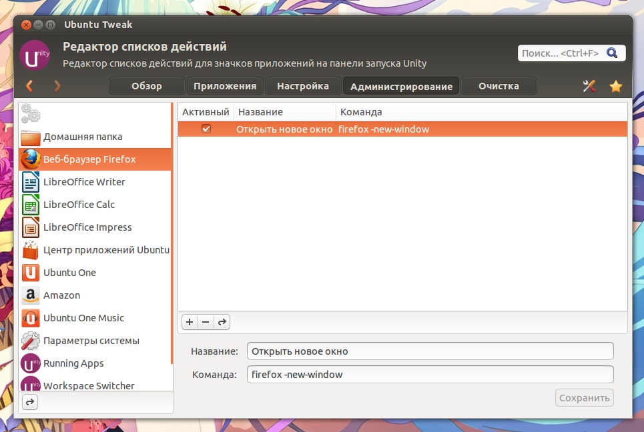
Task: Reset actions with arrow button beside minus
Action: [x=222, y=322]
